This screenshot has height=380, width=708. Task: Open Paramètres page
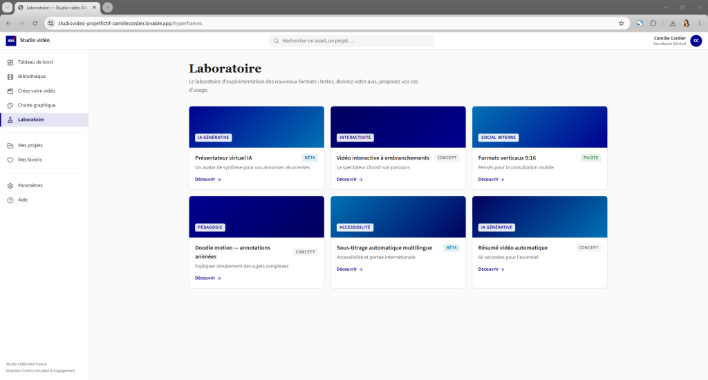(44, 185)
